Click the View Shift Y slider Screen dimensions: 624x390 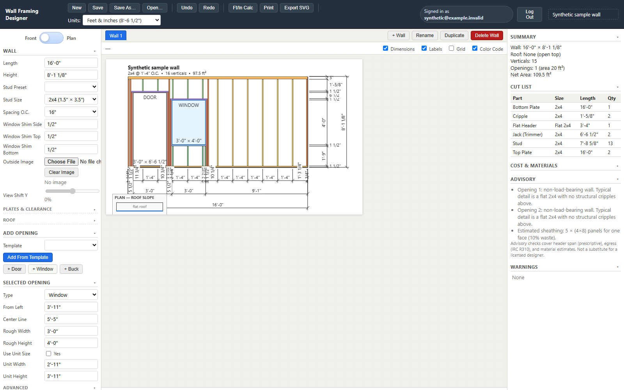72,191
